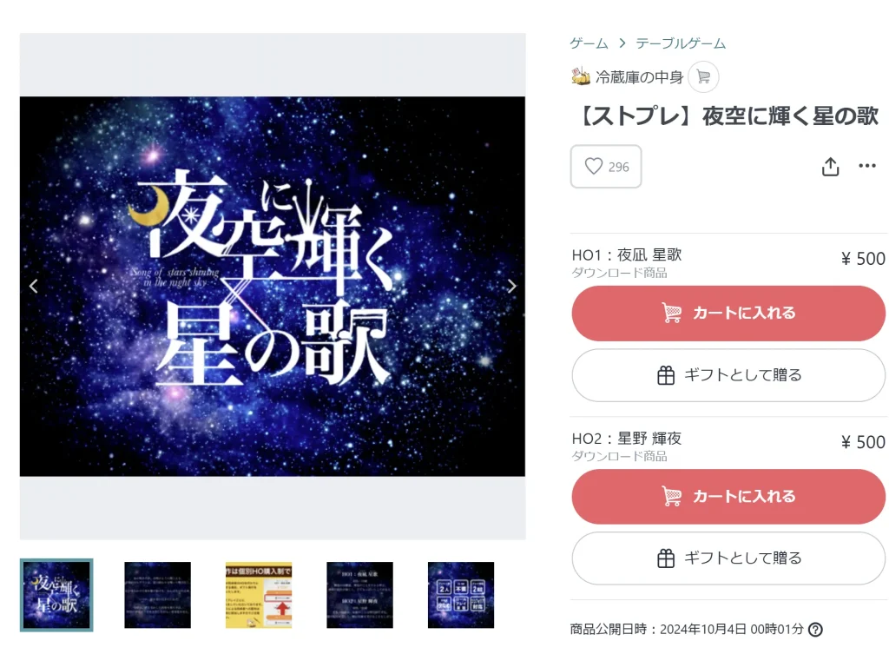889x654 pixels.
Task: Show the previous image with the left arrow
Action: point(34,286)
